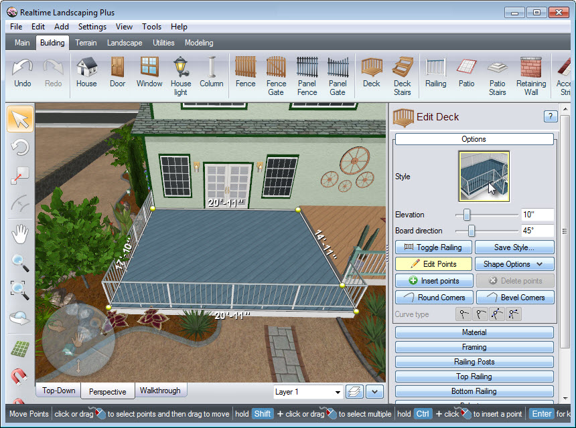576x428 pixels.
Task: Switch to the Terrain tab
Action: click(x=86, y=43)
